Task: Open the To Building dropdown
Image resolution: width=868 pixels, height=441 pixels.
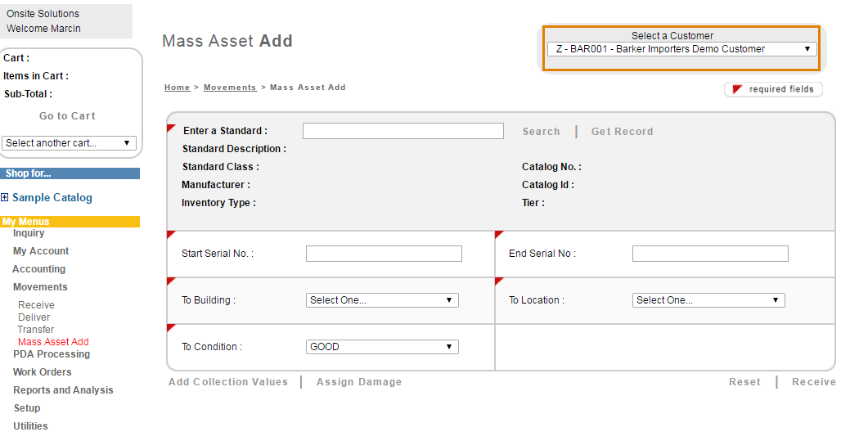Action: (x=381, y=300)
